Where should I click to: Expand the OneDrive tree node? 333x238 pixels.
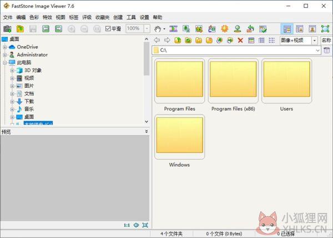4,47
